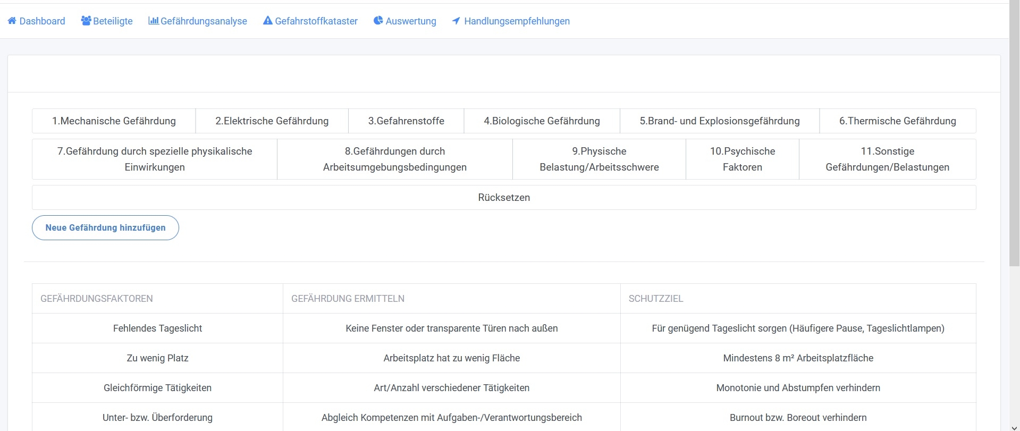Click the Fehlendes Tageslicht table row
Screen dimensions: 1020x431
[x=157, y=328]
